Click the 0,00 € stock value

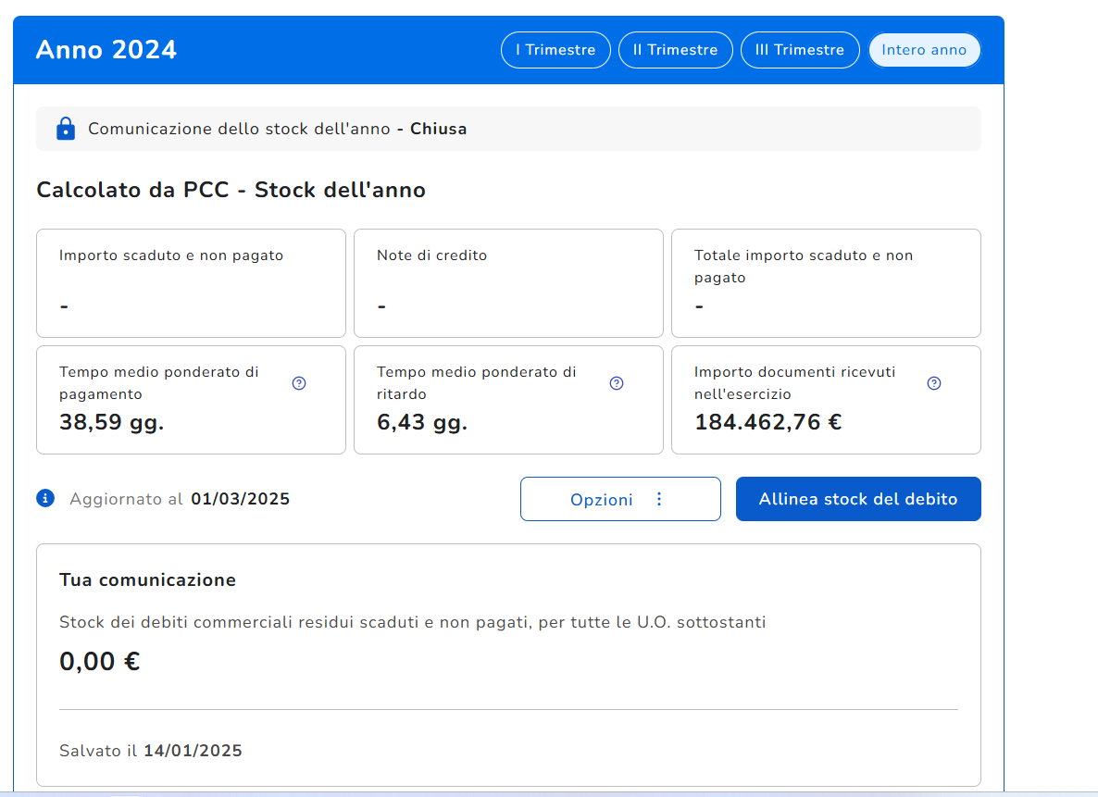coord(99,662)
